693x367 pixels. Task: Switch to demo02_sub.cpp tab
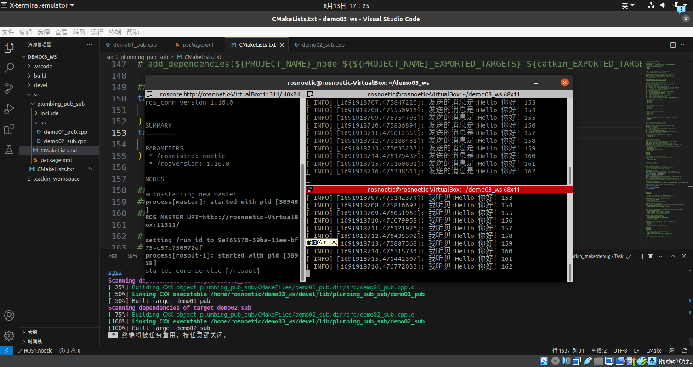[x=323, y=45]
